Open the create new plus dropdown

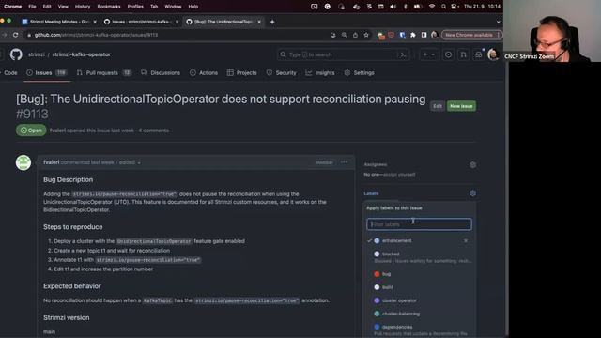pos(428,54)
